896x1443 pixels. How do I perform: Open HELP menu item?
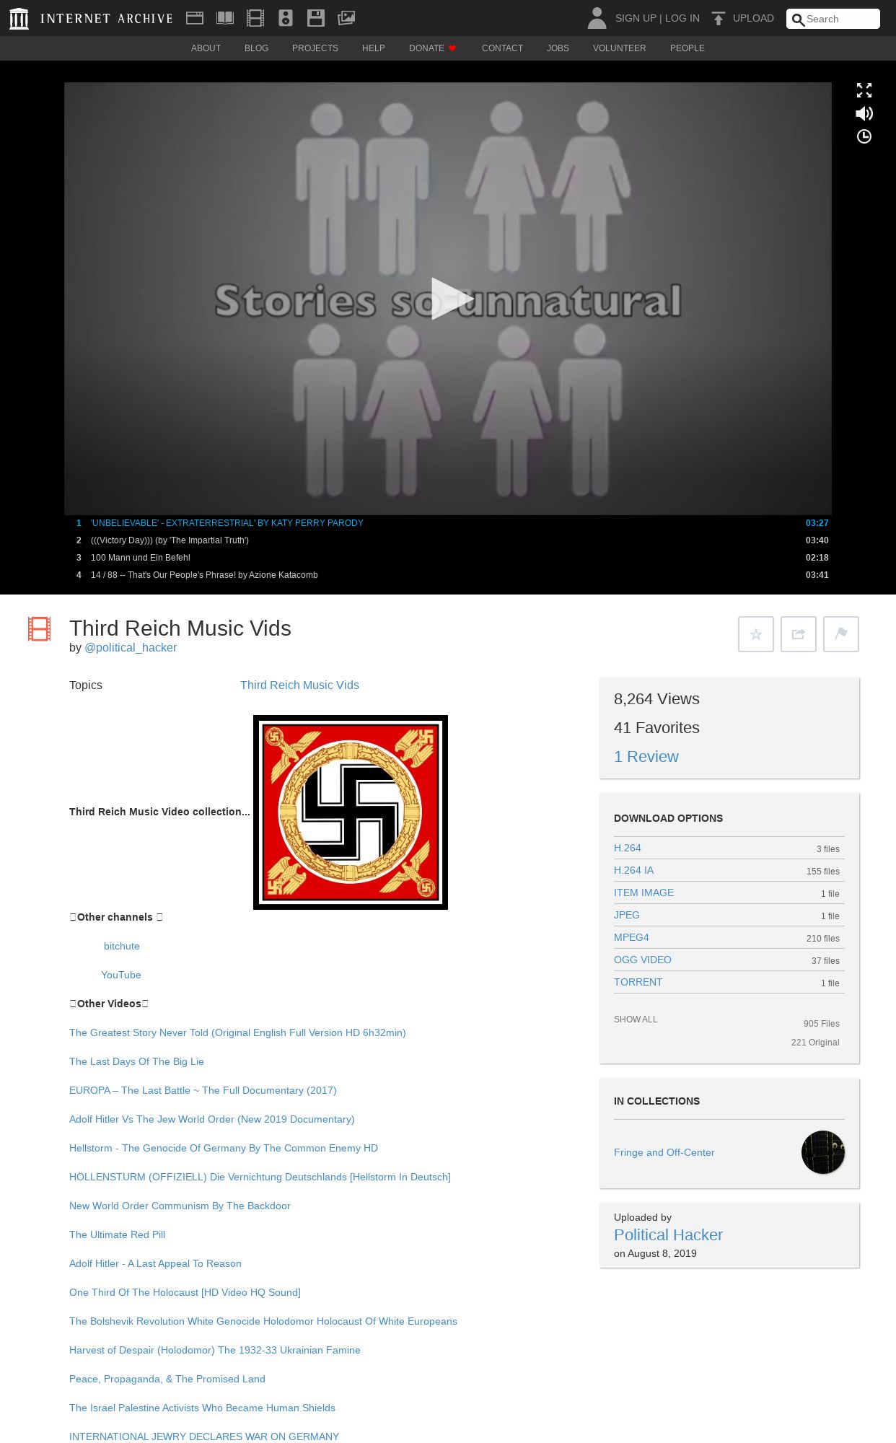(374, 48)
